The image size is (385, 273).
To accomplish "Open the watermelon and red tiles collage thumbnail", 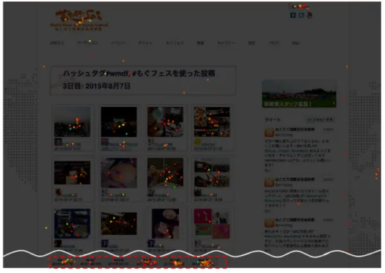I will 212,223.
